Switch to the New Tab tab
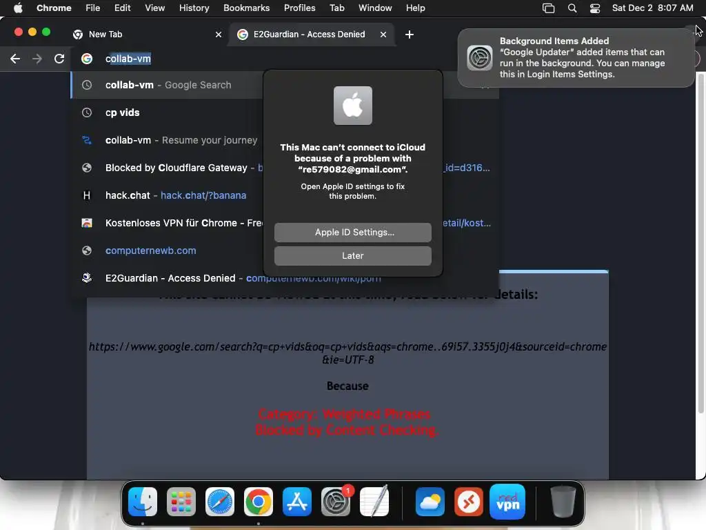 [147, 35]
